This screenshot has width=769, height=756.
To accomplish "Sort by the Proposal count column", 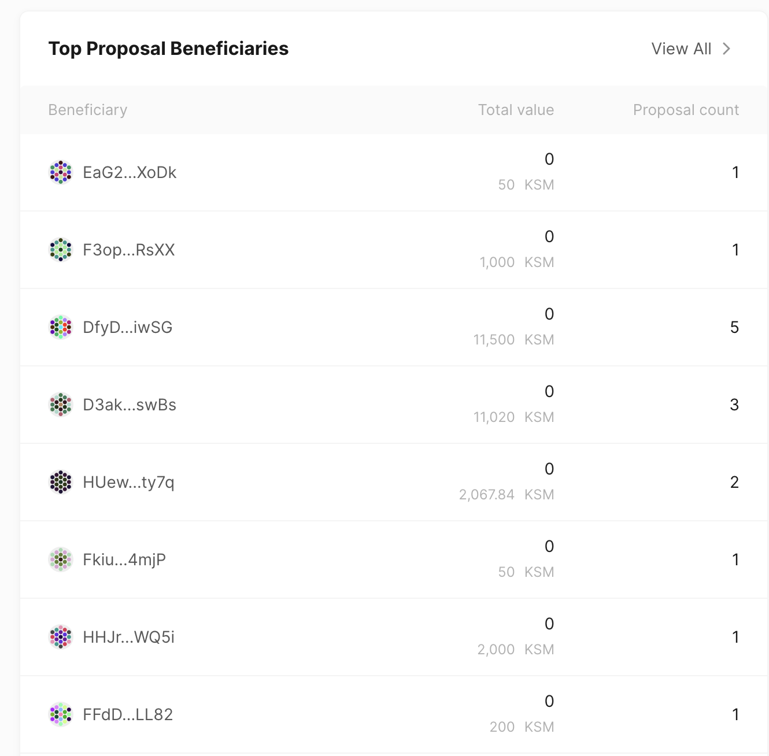I will [686, 110].
